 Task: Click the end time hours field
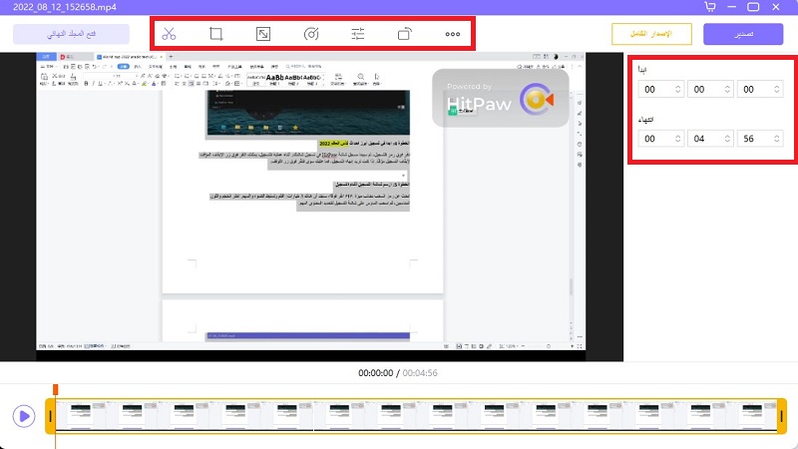(x=660, y=139)
